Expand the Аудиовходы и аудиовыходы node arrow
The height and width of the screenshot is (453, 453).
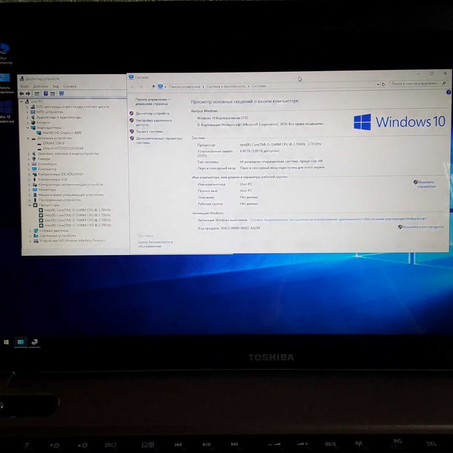[x=28, y=117]
